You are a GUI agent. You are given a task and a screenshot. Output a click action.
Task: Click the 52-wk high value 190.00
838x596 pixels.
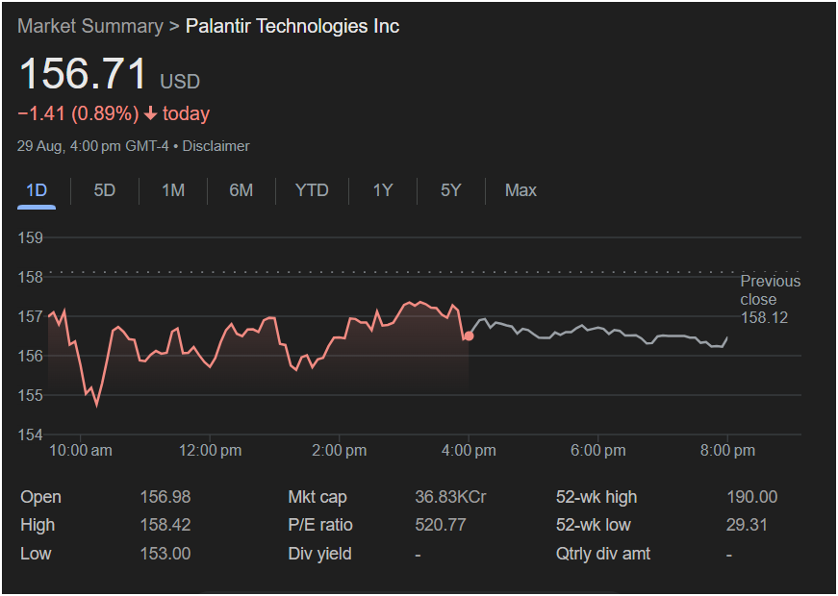[x=751, y=497]
